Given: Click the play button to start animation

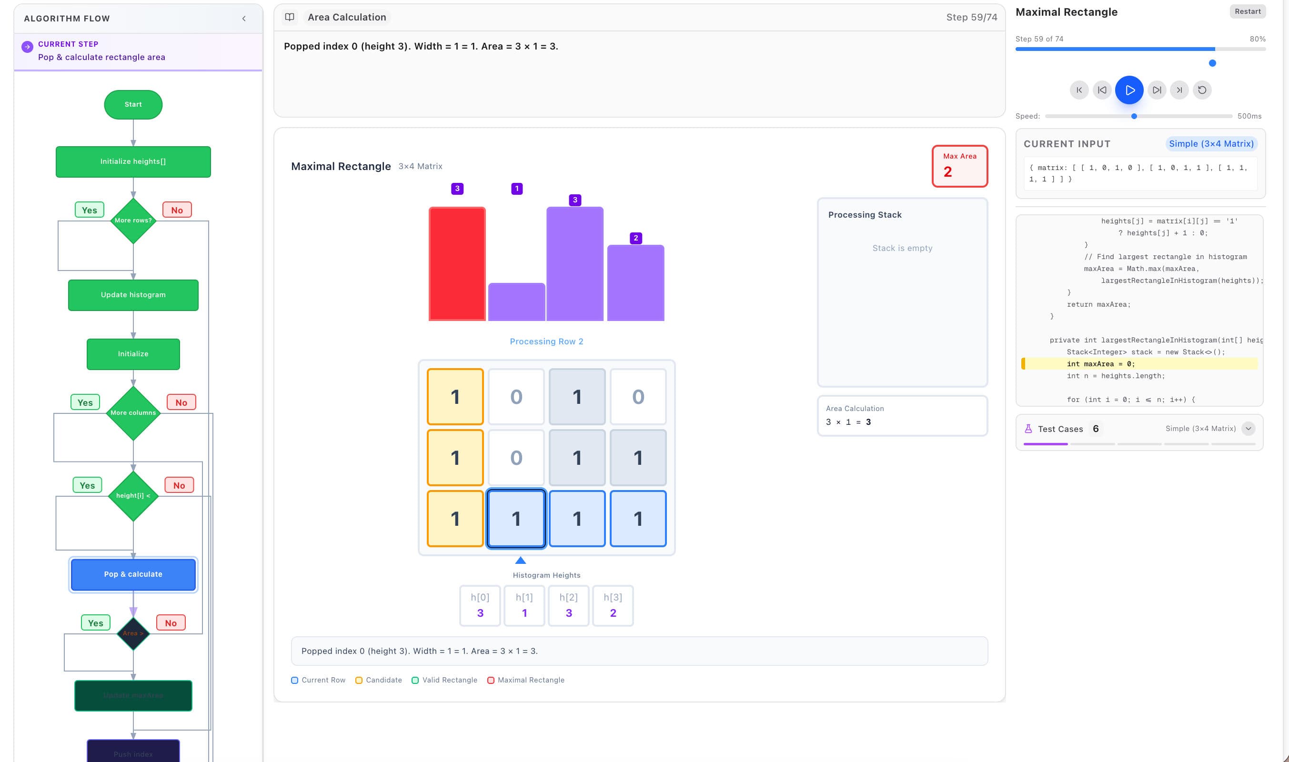Looking at the screenshot, I should click(1128, 90).
